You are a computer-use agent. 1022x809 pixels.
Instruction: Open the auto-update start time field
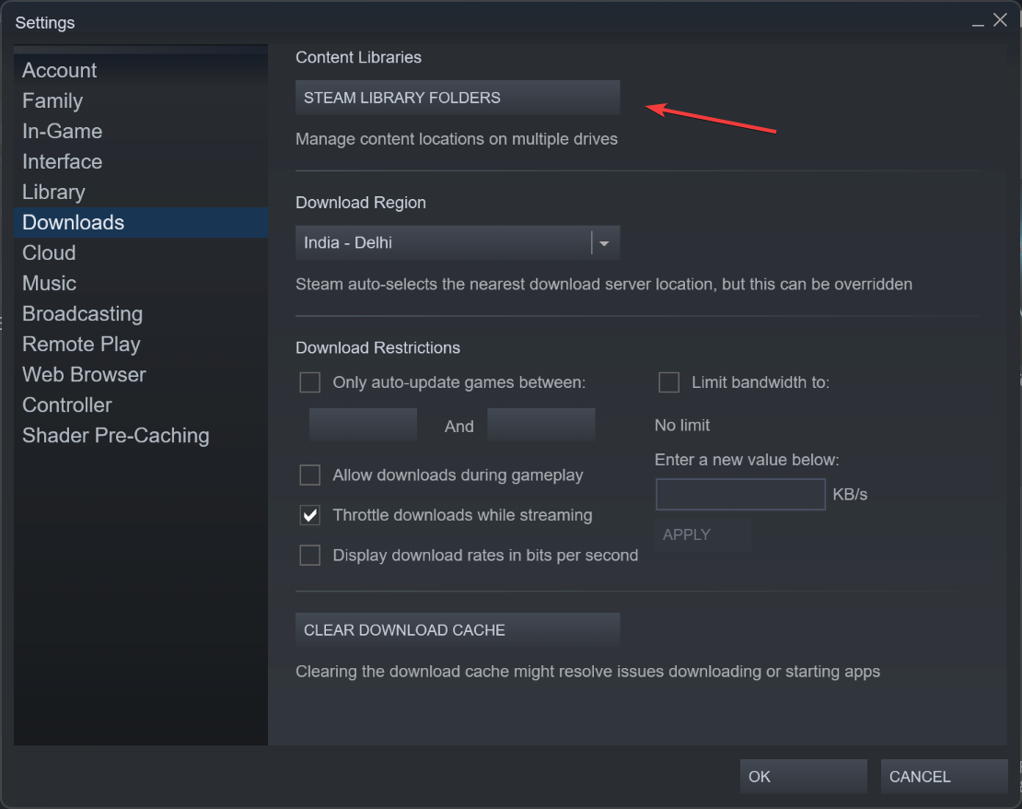(x=363, y=425)
